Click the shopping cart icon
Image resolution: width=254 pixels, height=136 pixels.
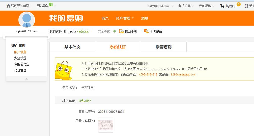pos(222,6)
